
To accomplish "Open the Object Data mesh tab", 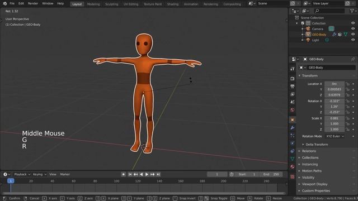I will click(293, 159).
